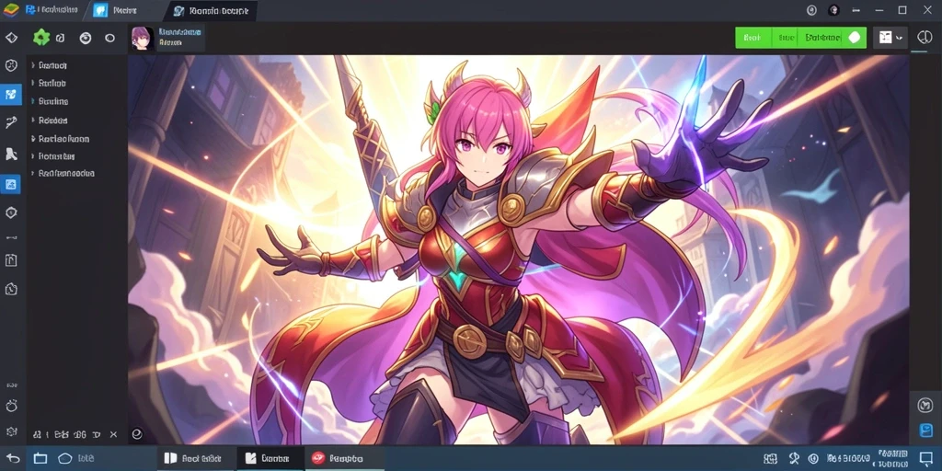Expand the third row of the side panel tree
This screenshot has width=942, height=471.
[32, 101]
